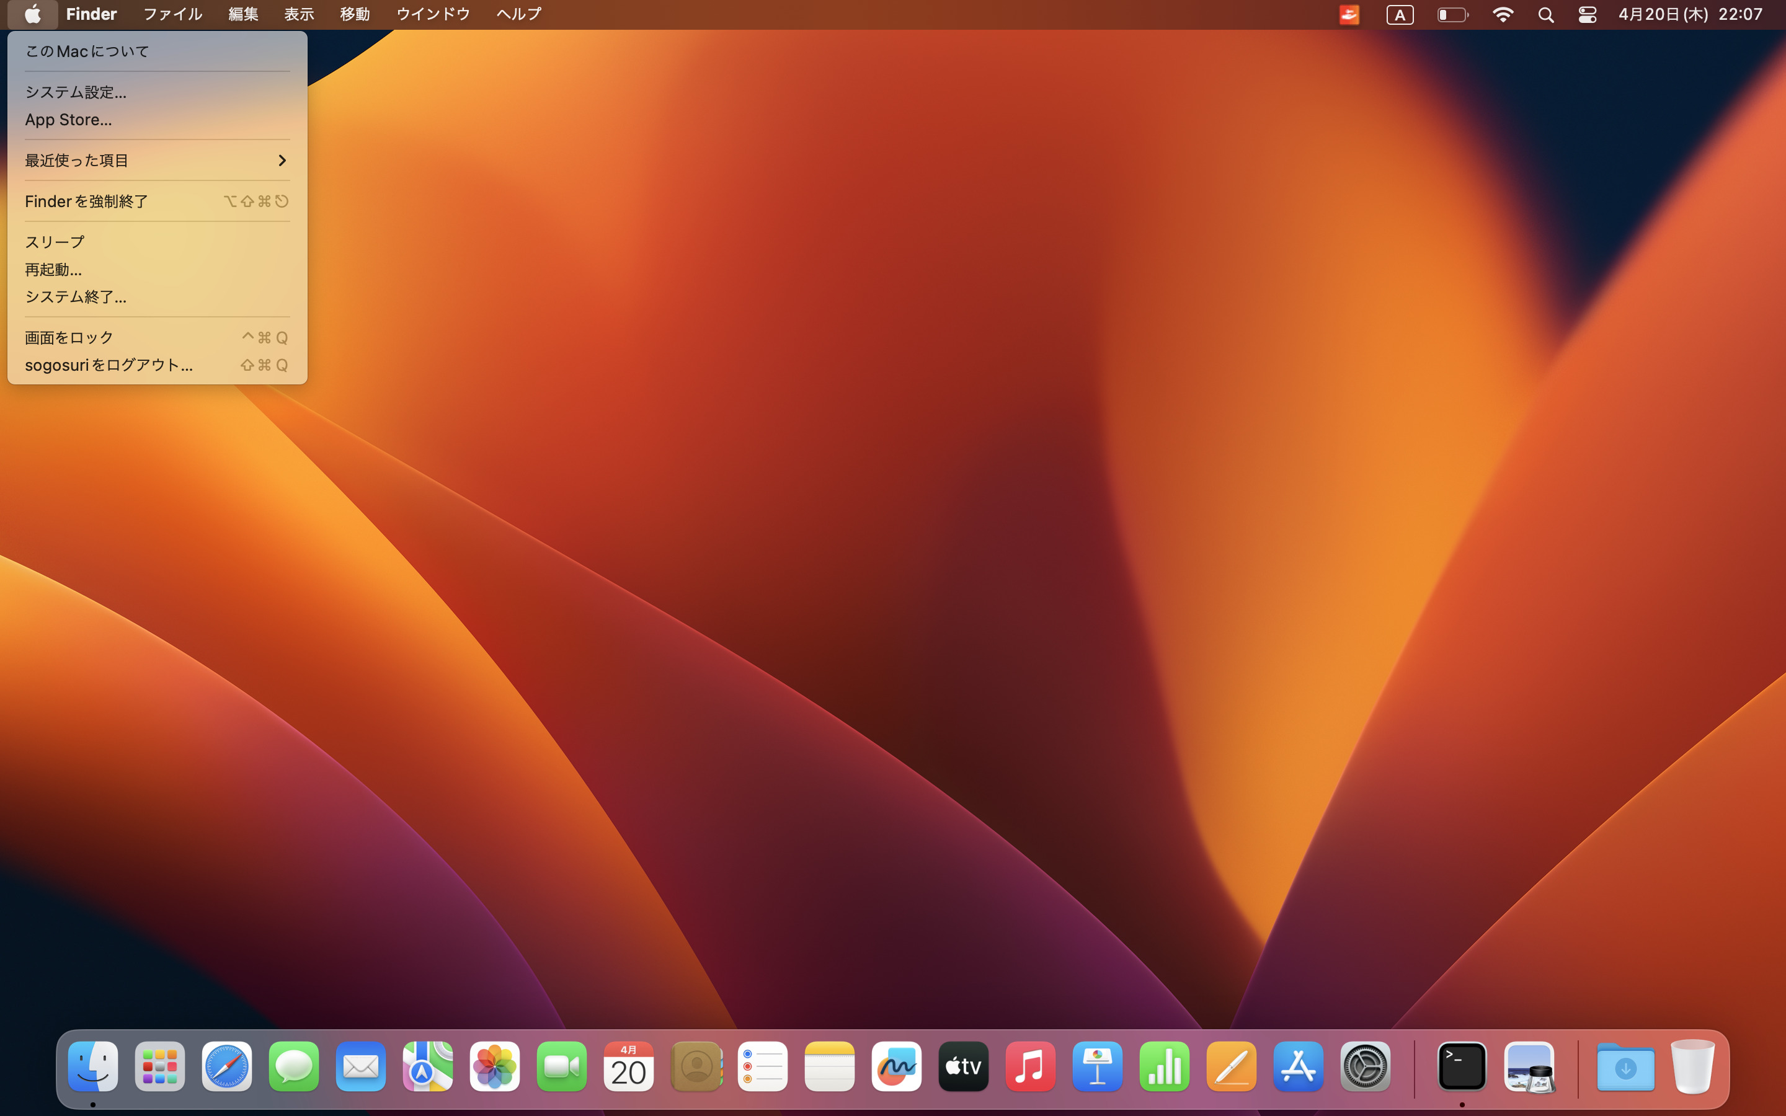Open Calendar showing 20 in Dock
The width and height of the screenshot is (1786, 1116).
click(629, 1066)
